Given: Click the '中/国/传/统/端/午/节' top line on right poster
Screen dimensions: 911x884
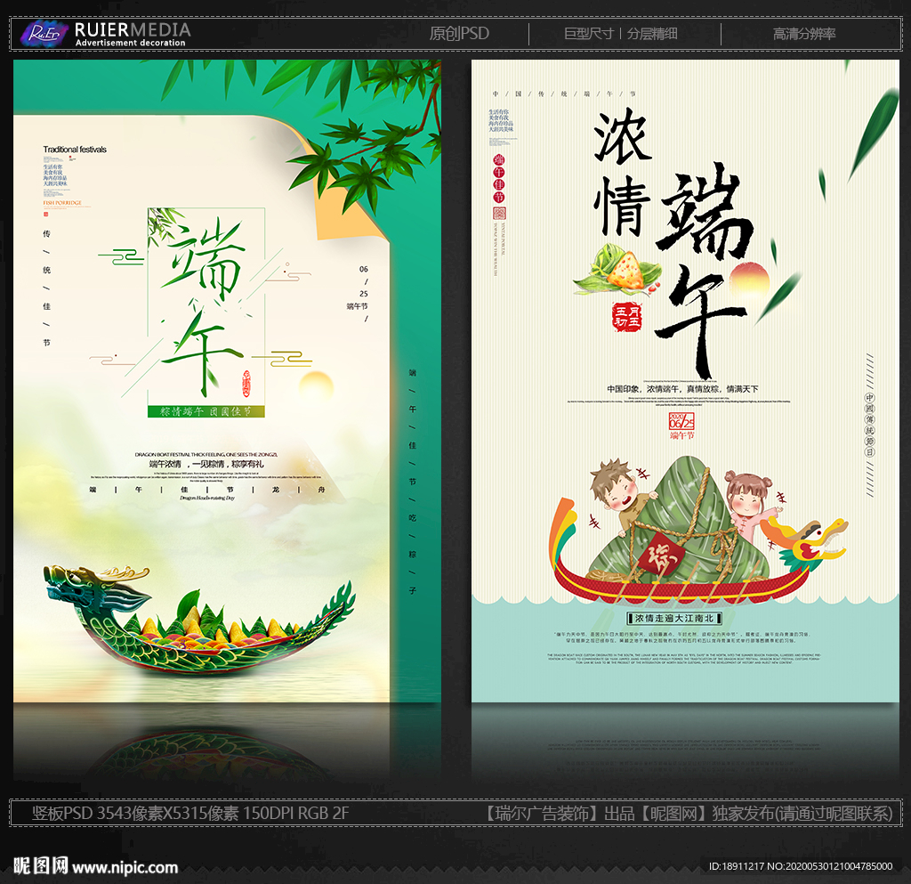Looking at the screenshot, I should 564,93.
